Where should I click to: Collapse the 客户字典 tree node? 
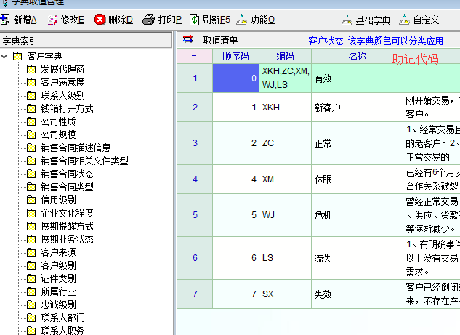[x=6, y=56]
